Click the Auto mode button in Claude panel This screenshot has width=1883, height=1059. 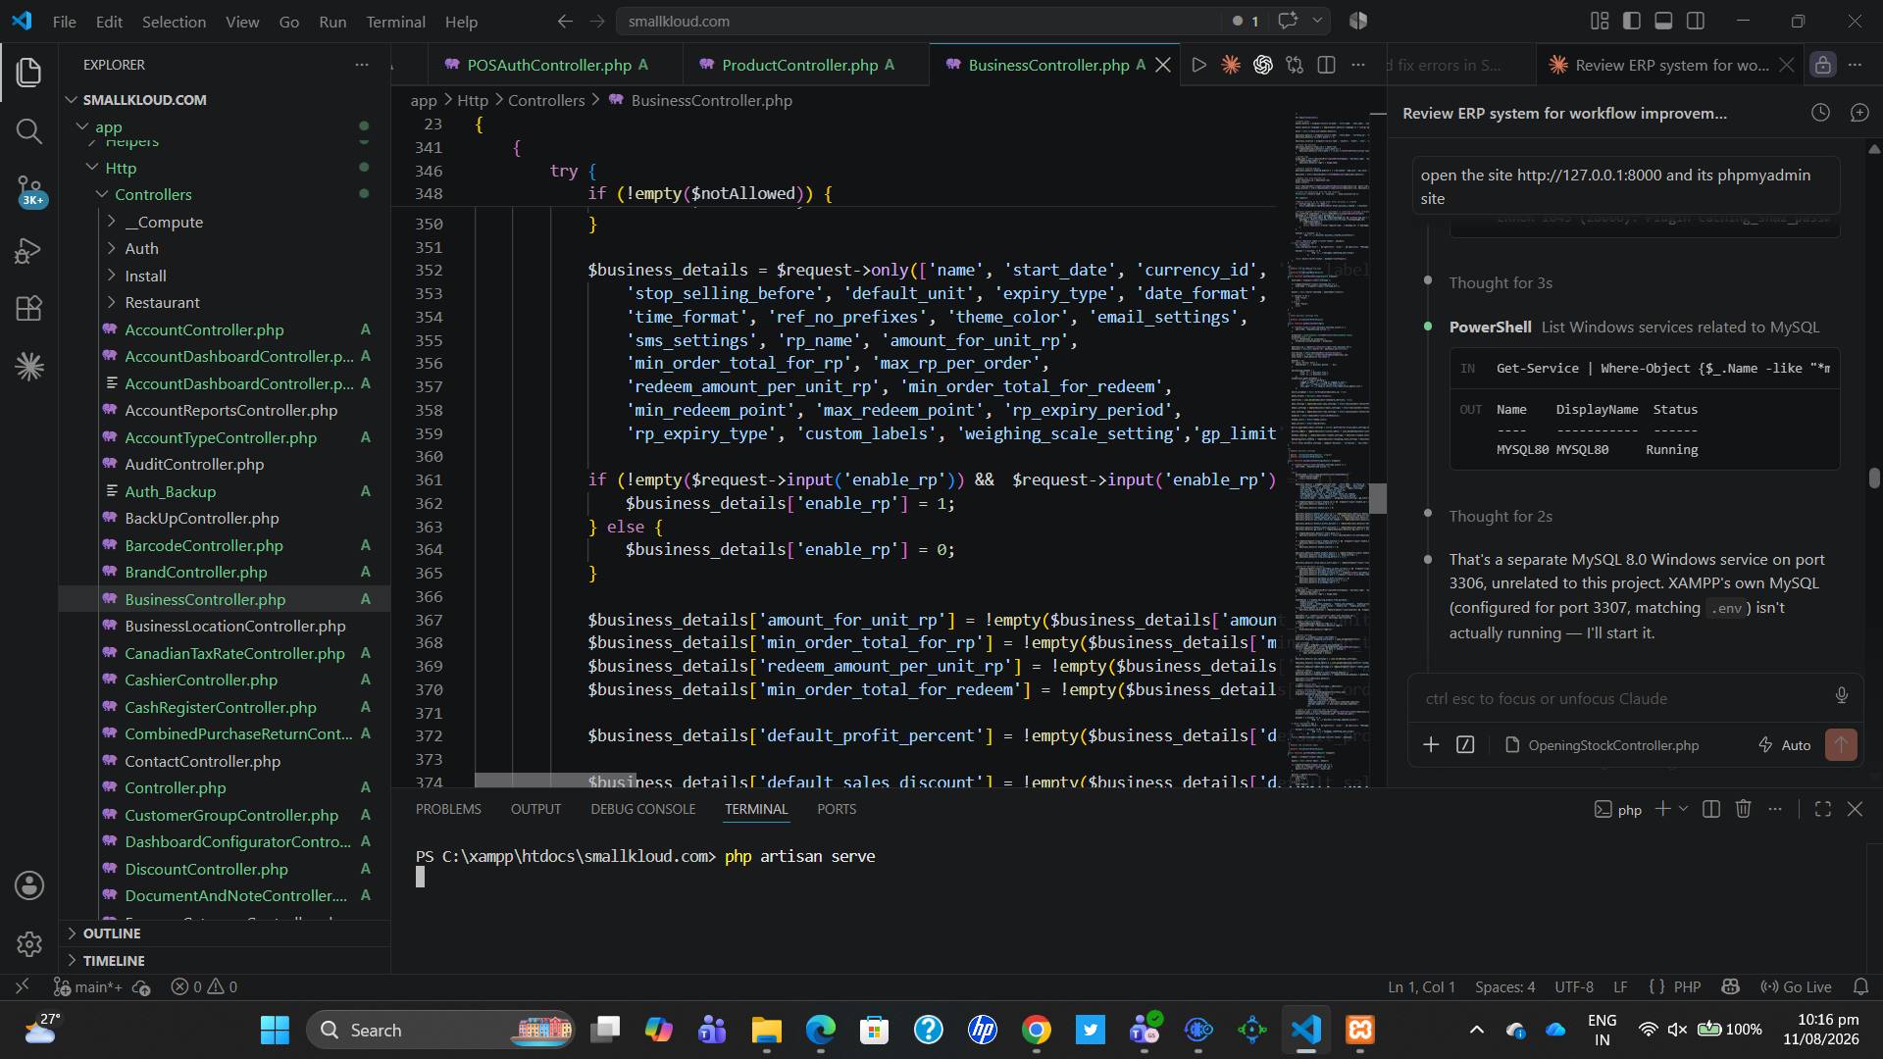click(x=1784, y=745)
